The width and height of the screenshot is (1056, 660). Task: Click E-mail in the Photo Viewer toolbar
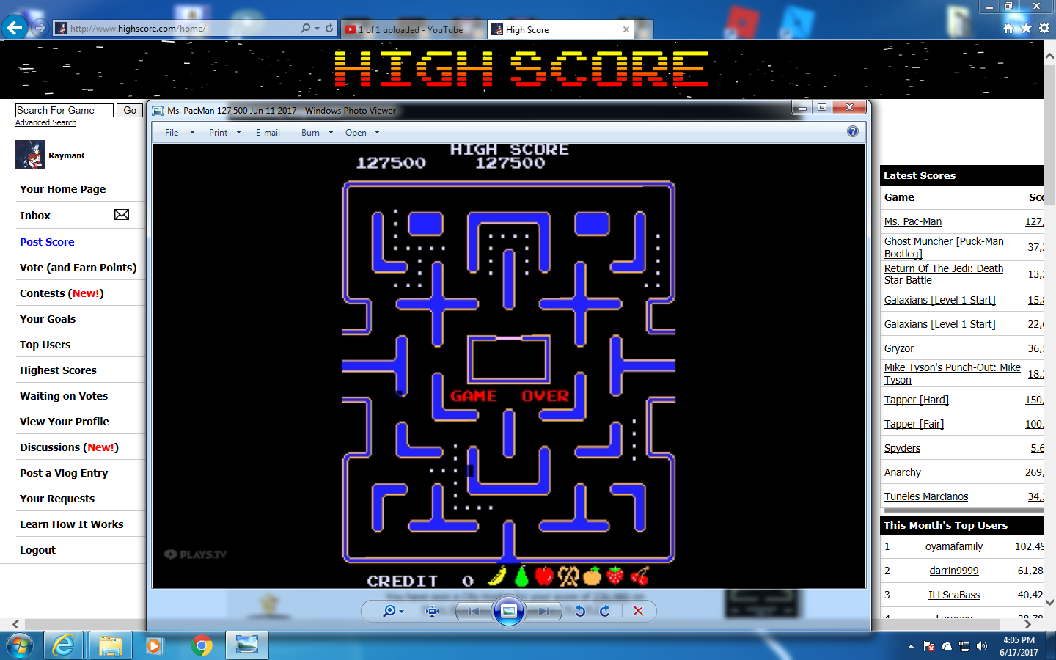[x=268, y=133]
